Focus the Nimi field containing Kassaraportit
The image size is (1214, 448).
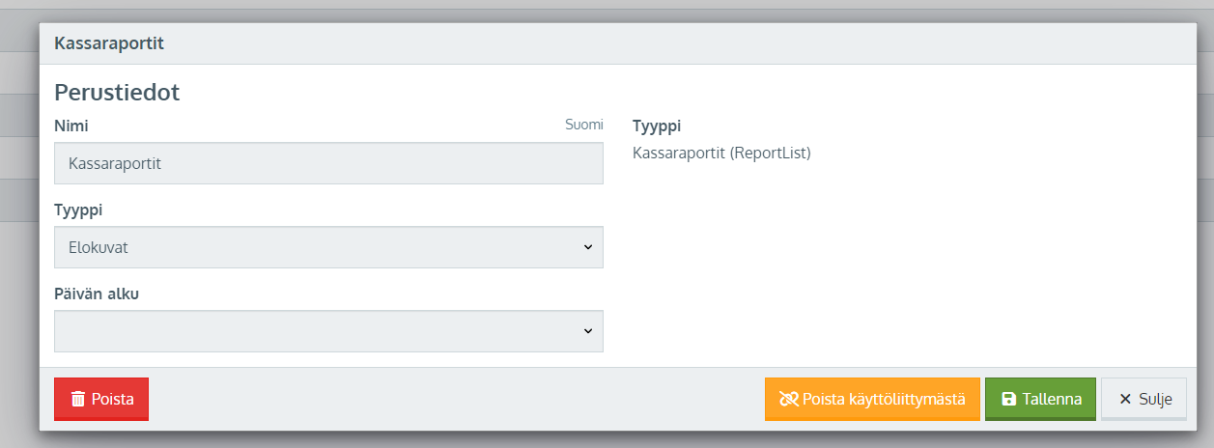pyautogui.click(x=328, y=163)
